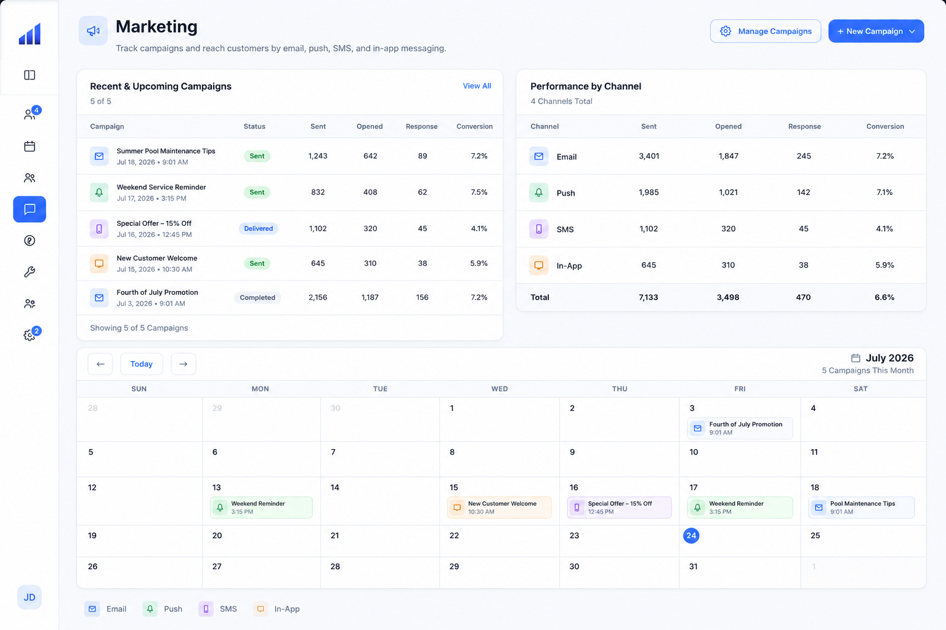Click the Email legend icon below calendar

point(92,609)
